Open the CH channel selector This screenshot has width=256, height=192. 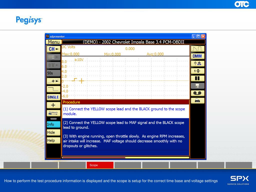click(x=53, y=49)
